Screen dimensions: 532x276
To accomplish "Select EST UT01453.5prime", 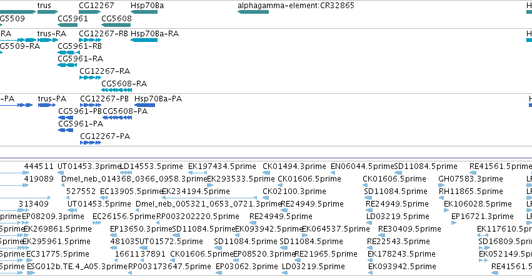I will (99, 205).
